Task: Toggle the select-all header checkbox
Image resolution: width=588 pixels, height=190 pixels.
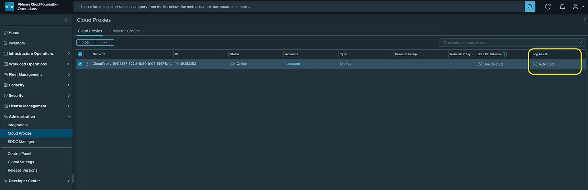Action: [x=80, y=54]
